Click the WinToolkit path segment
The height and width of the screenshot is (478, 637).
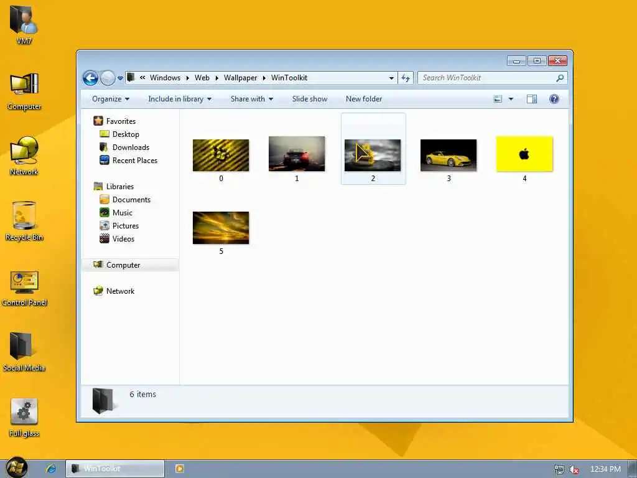[289, 78]
